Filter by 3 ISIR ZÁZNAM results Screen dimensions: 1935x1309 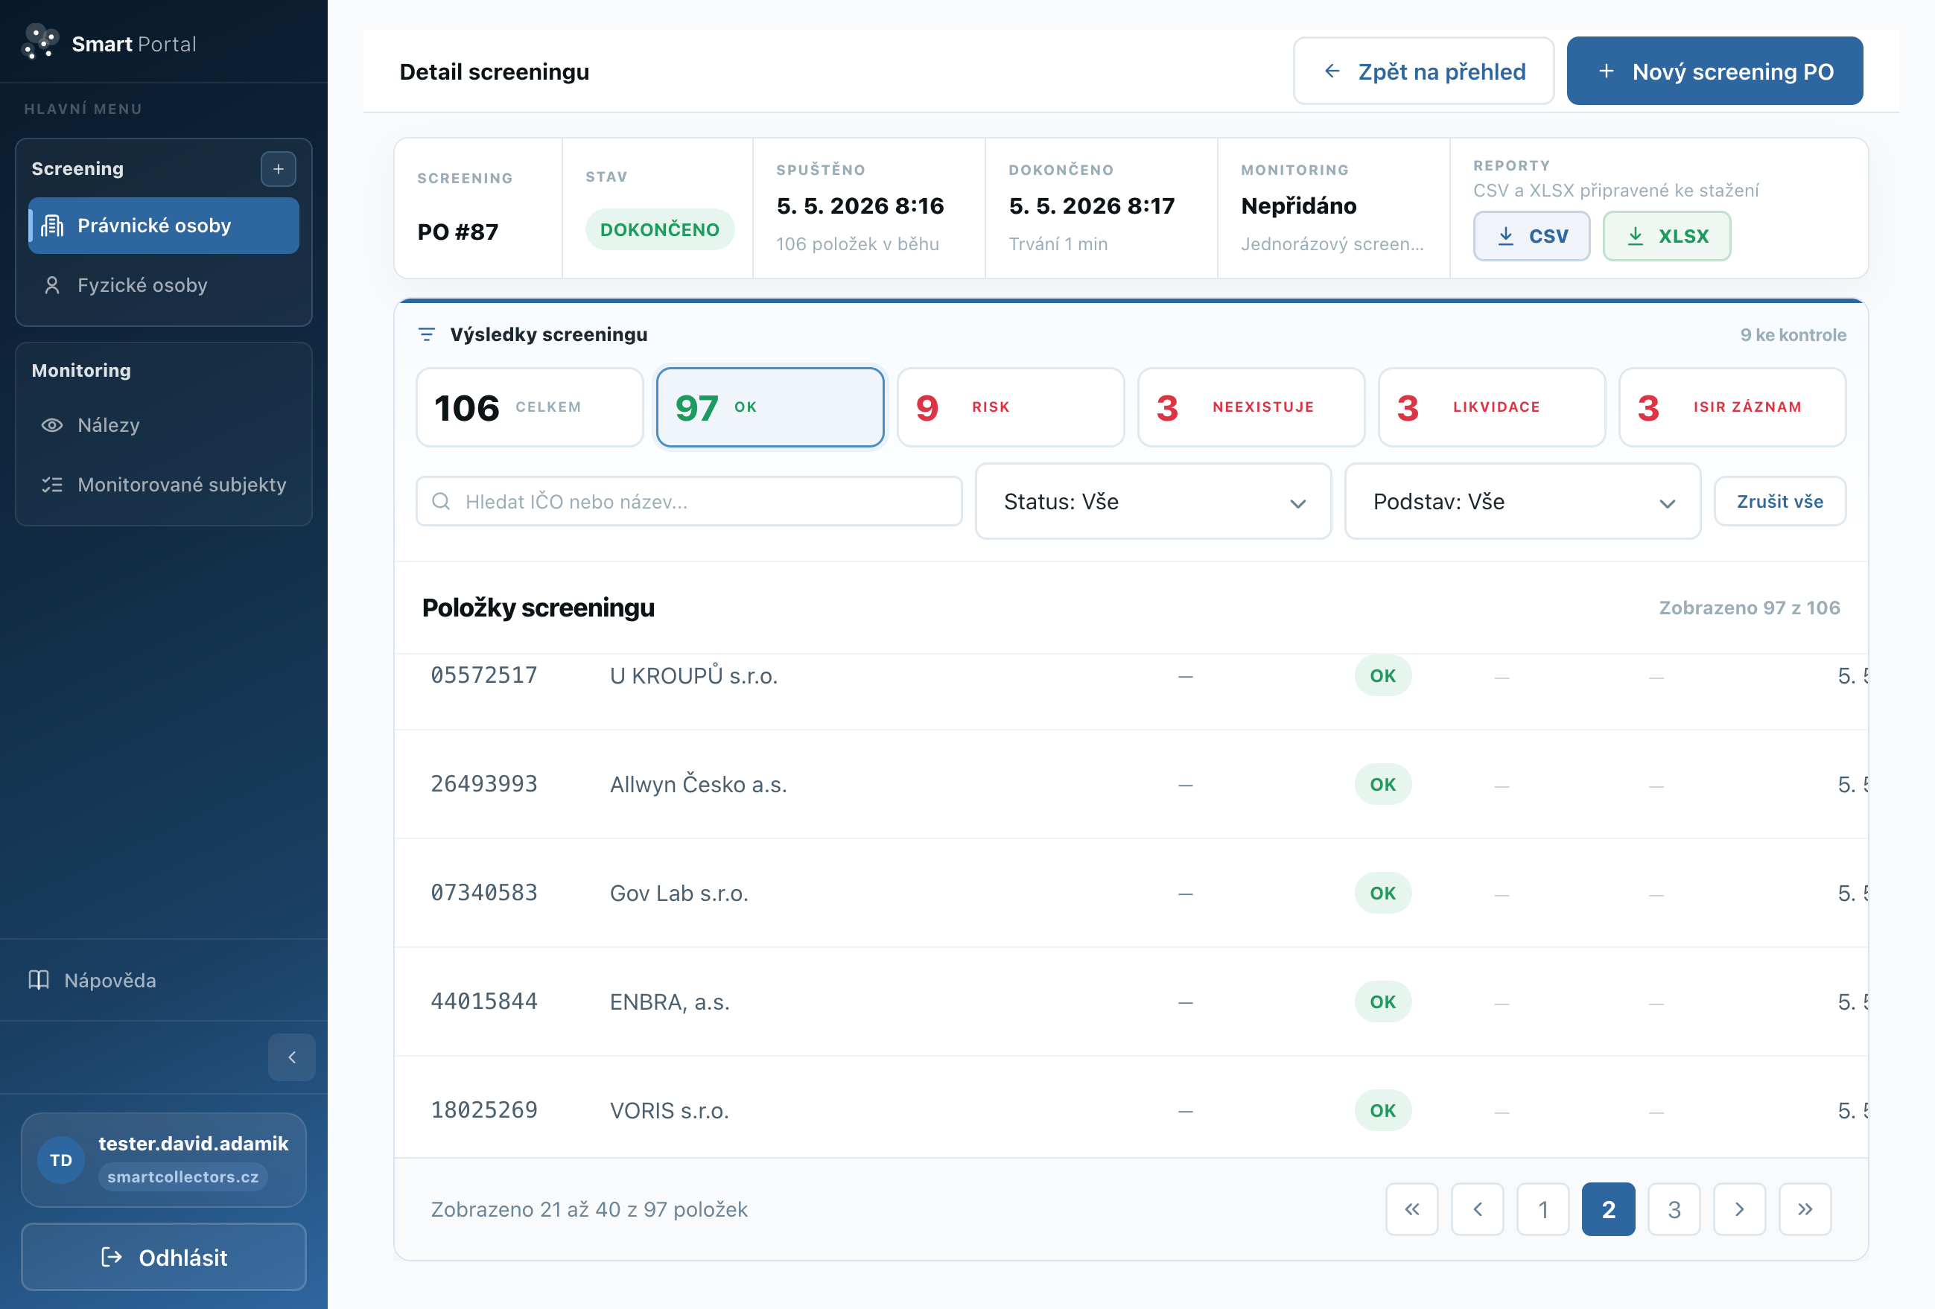[1732, 408]
